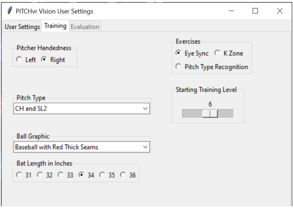Enable Pitch Type Recognition exercise

[x=178, y=67]
